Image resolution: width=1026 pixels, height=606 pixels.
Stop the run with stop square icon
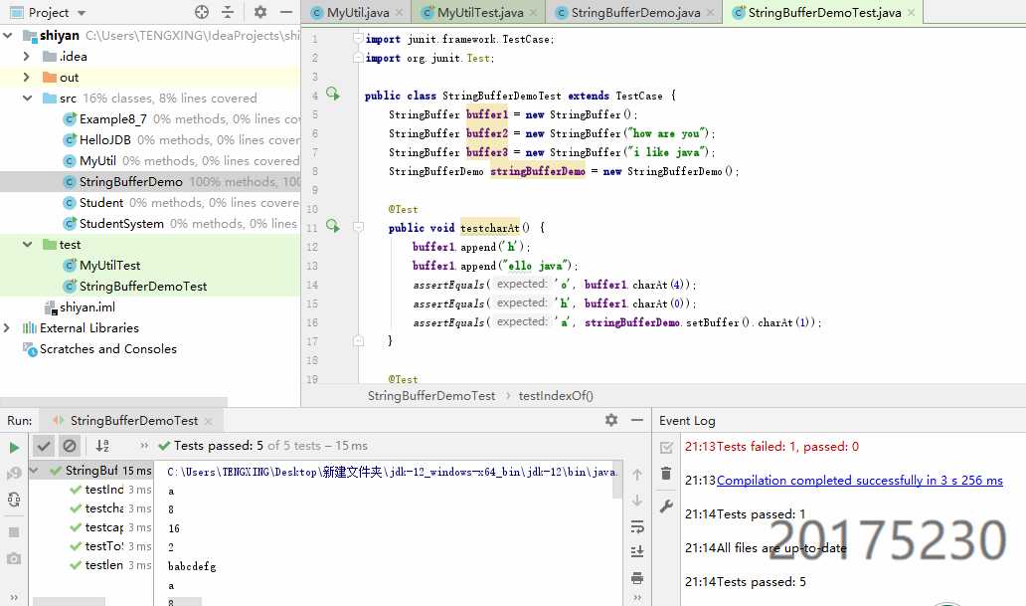(x=14, y=532)
